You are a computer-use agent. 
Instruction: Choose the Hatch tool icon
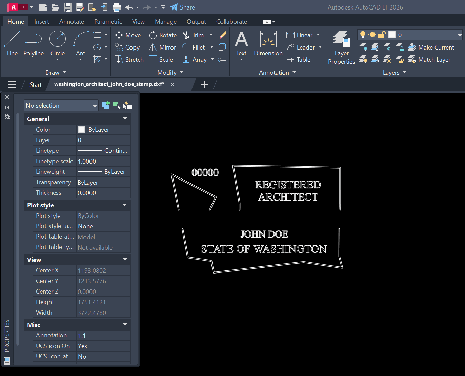point(97,59)
